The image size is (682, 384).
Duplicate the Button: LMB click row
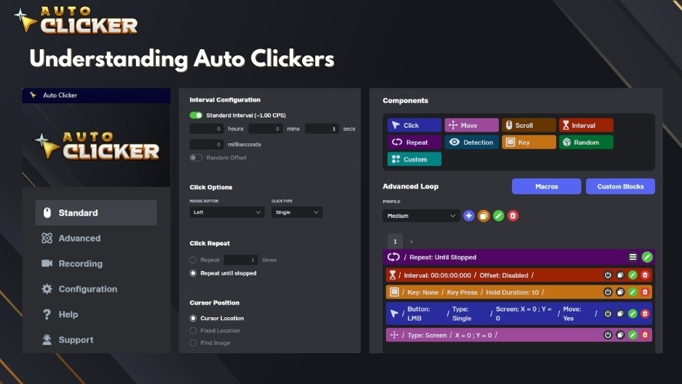pos(620,313)
